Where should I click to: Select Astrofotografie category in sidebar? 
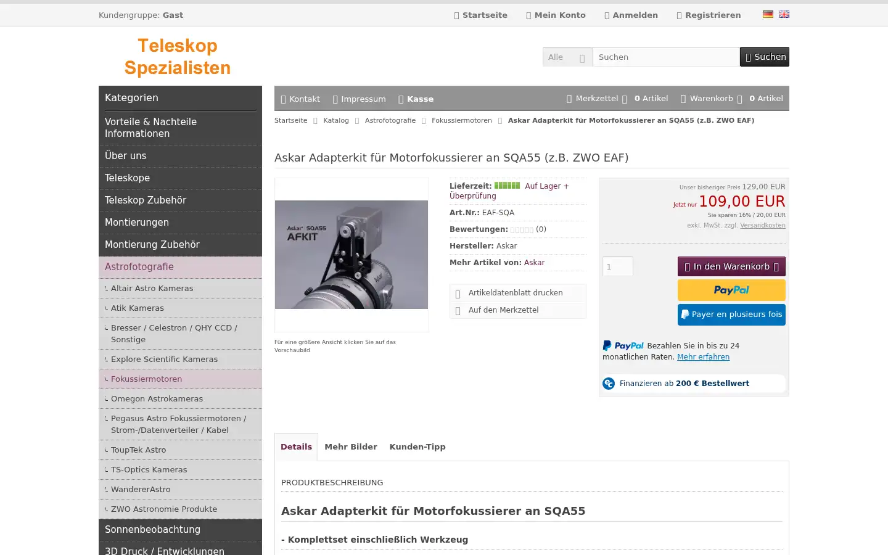[180, 267]
